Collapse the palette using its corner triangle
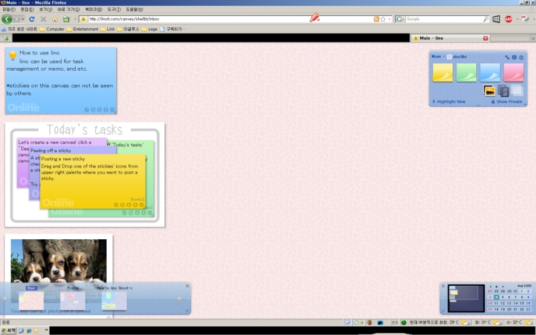Viewport: 536px width, 335px height. click(x=525, y=104)
